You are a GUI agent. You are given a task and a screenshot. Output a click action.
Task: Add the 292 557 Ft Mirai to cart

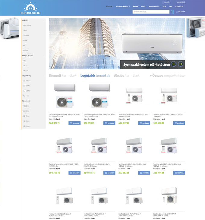point(144,173)
